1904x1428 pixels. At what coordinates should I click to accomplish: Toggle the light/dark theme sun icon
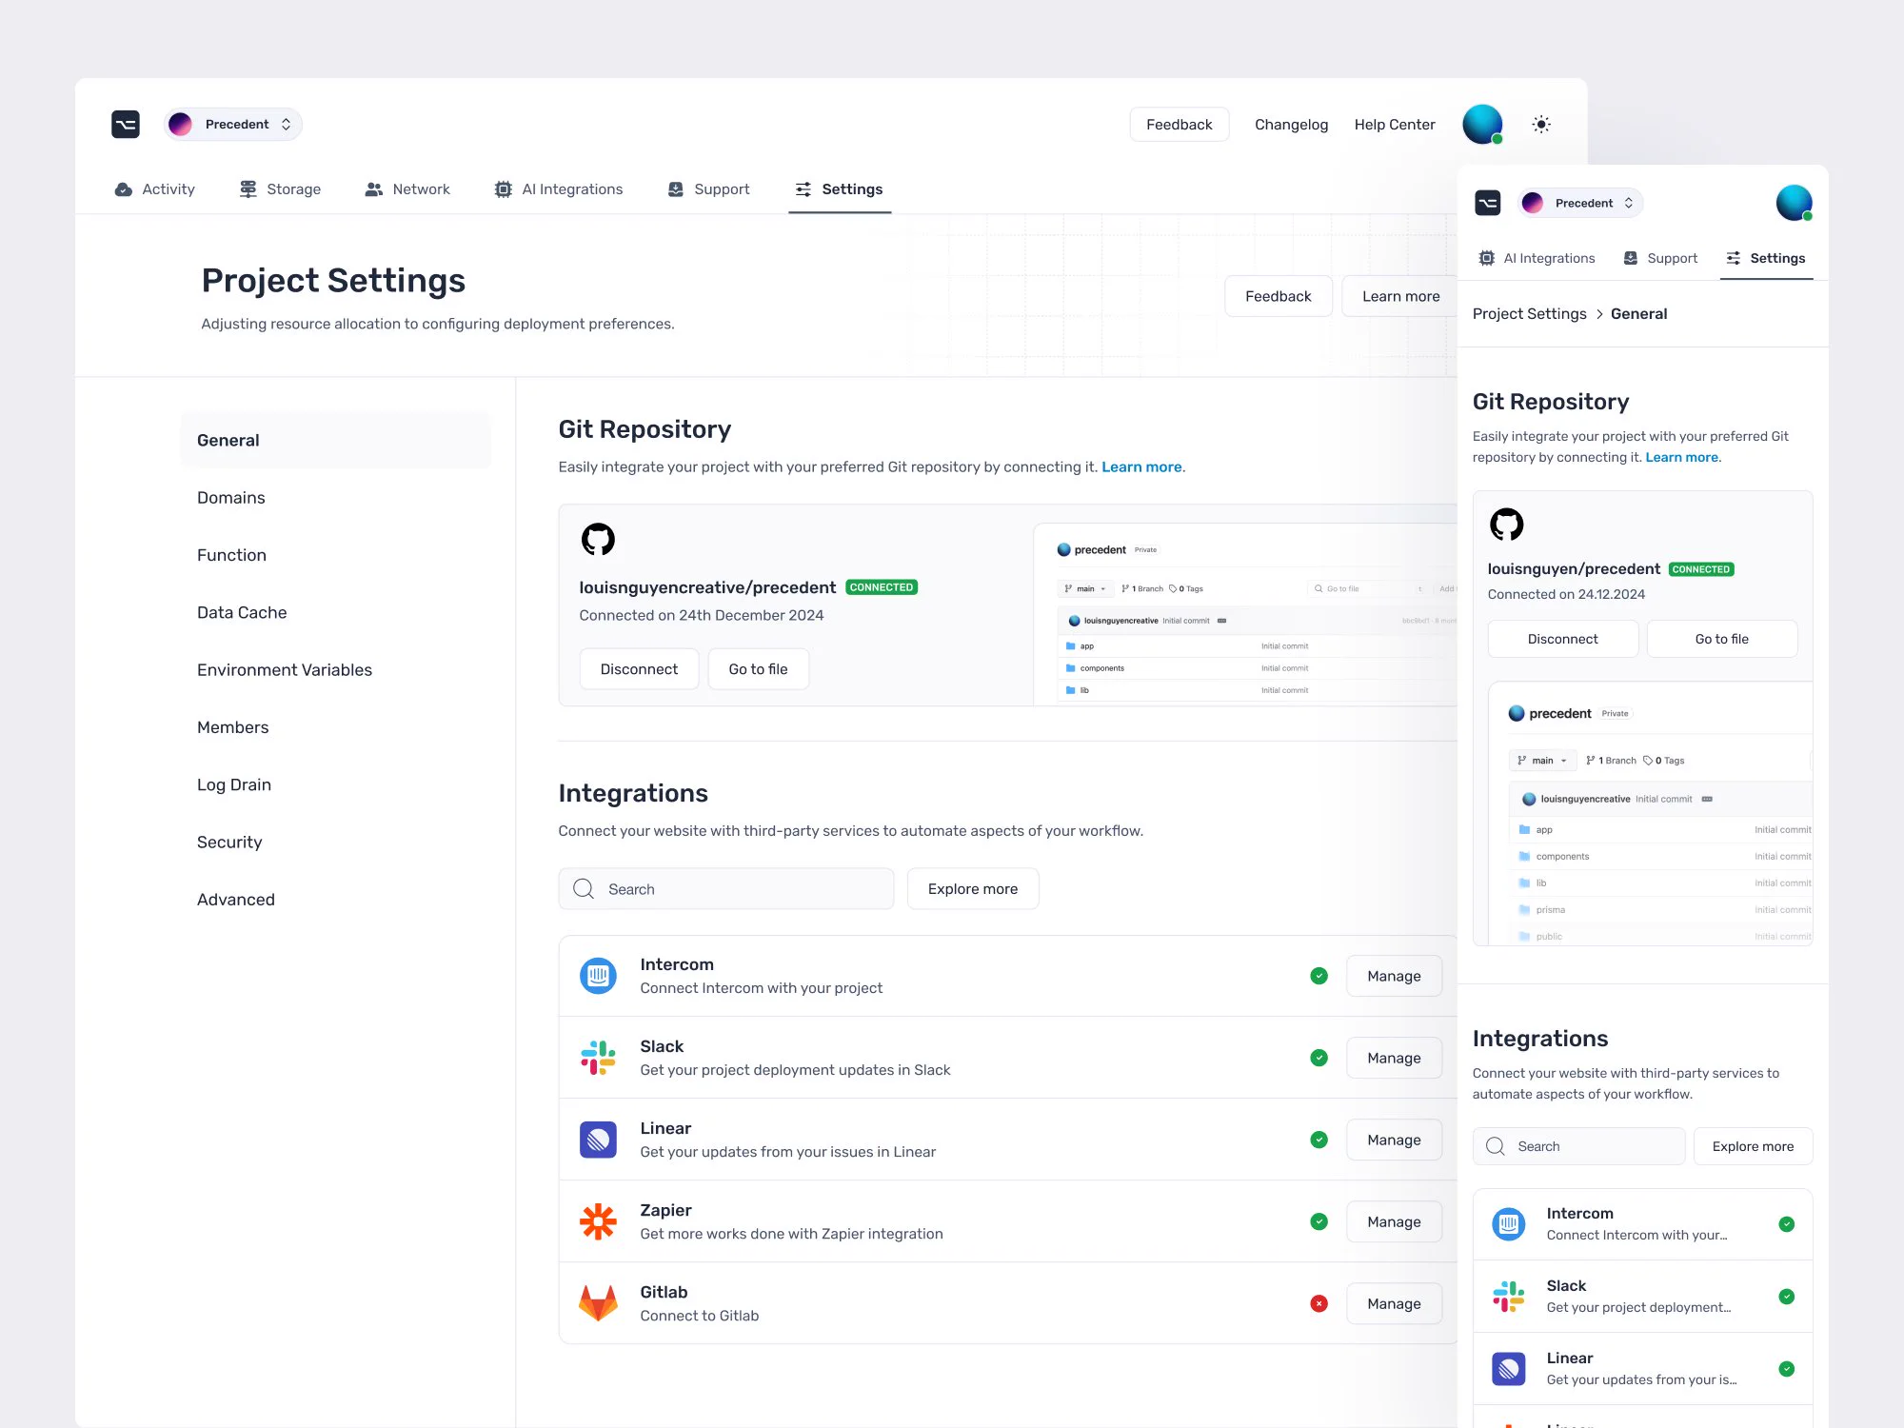pyautogui.click(x=1541, y=125)
